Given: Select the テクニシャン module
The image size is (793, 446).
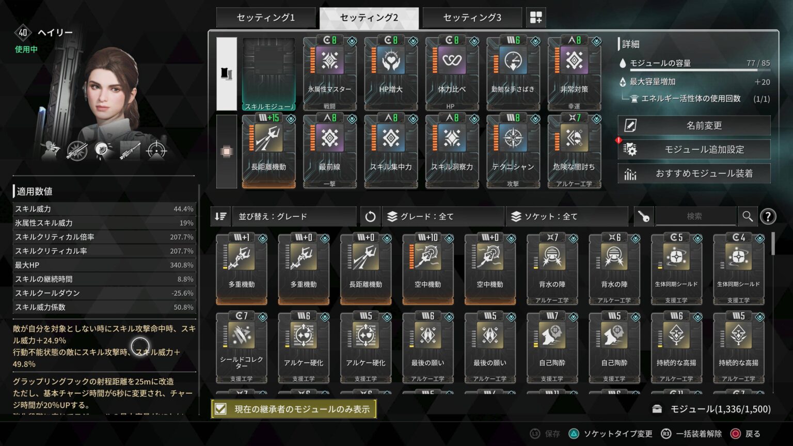Looking at the screenshot, I should pos(513,150).
